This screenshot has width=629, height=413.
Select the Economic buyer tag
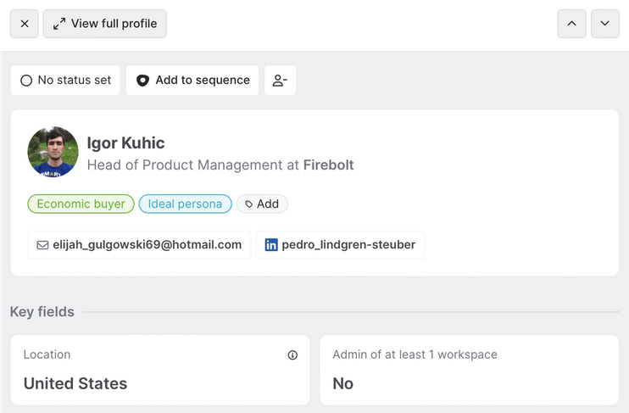(x=81, y=204)
